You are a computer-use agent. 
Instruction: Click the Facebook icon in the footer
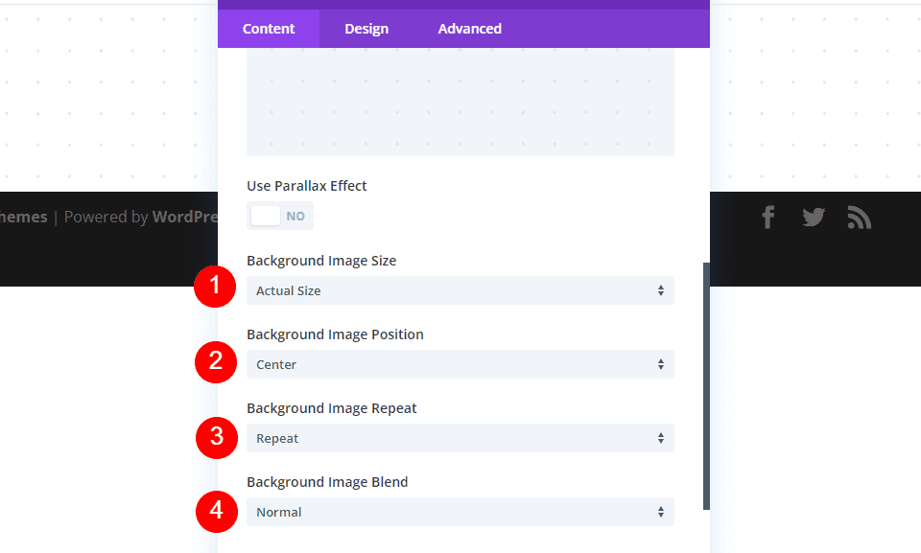[767, 217]
